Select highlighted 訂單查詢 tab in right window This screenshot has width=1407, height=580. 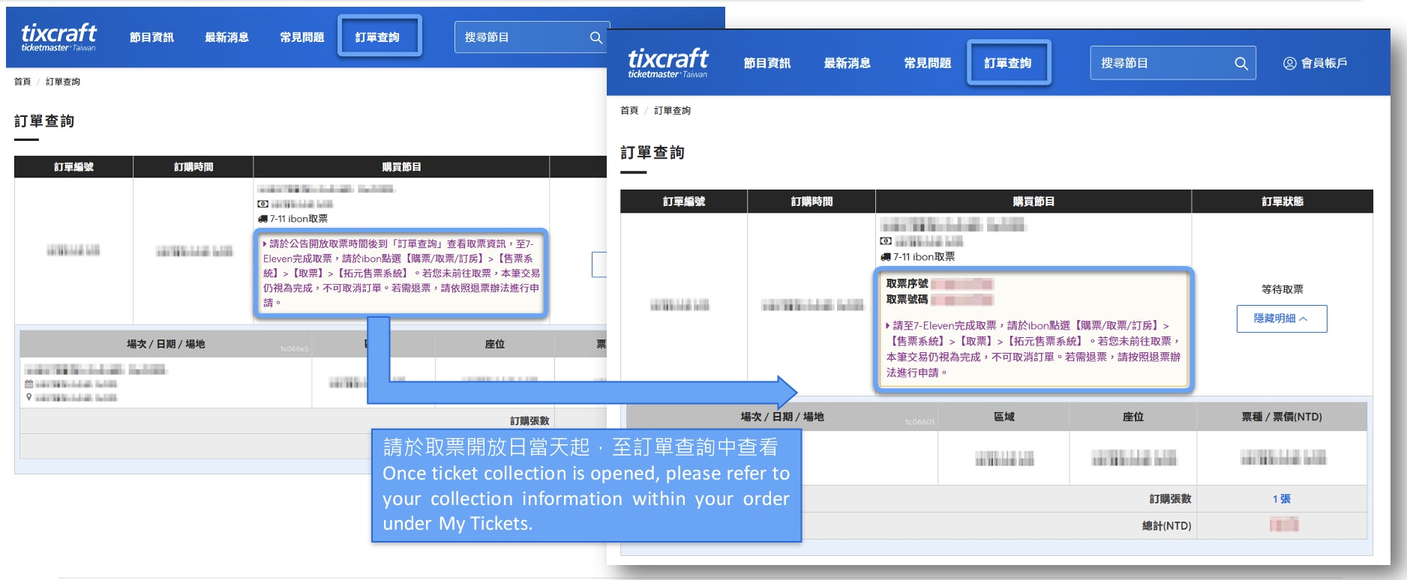click(x=1007, y=64)
